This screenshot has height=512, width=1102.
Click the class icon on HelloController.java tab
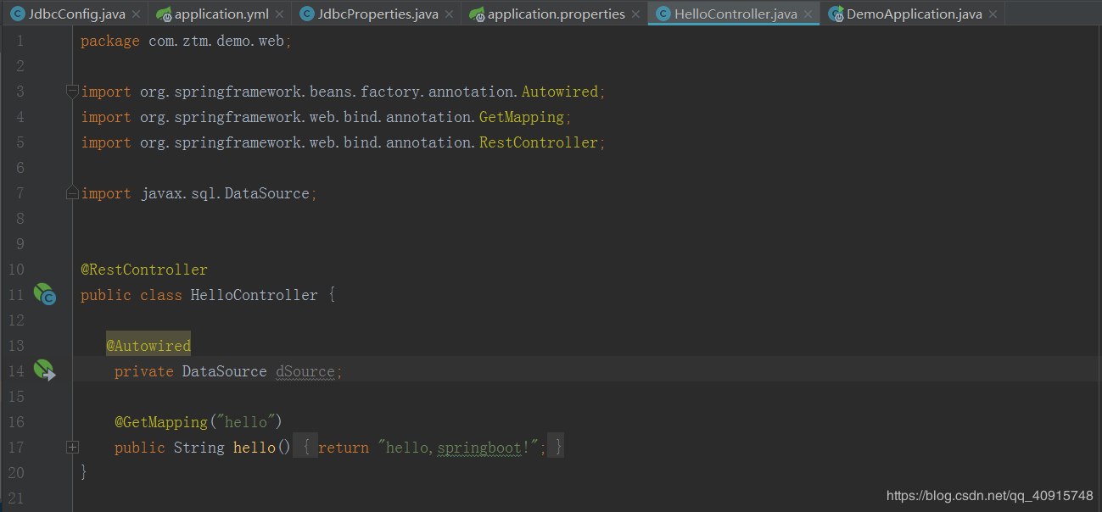(663, 14)
